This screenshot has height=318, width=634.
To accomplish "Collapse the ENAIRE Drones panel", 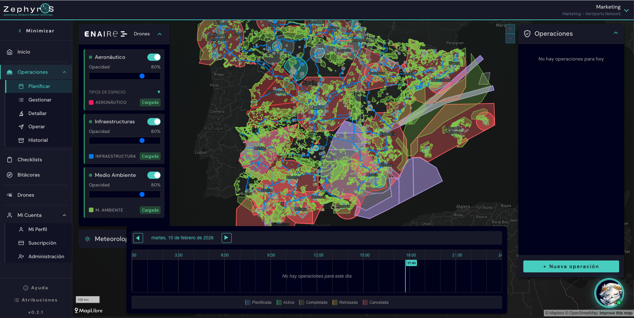I will click(x=160, y=34).
